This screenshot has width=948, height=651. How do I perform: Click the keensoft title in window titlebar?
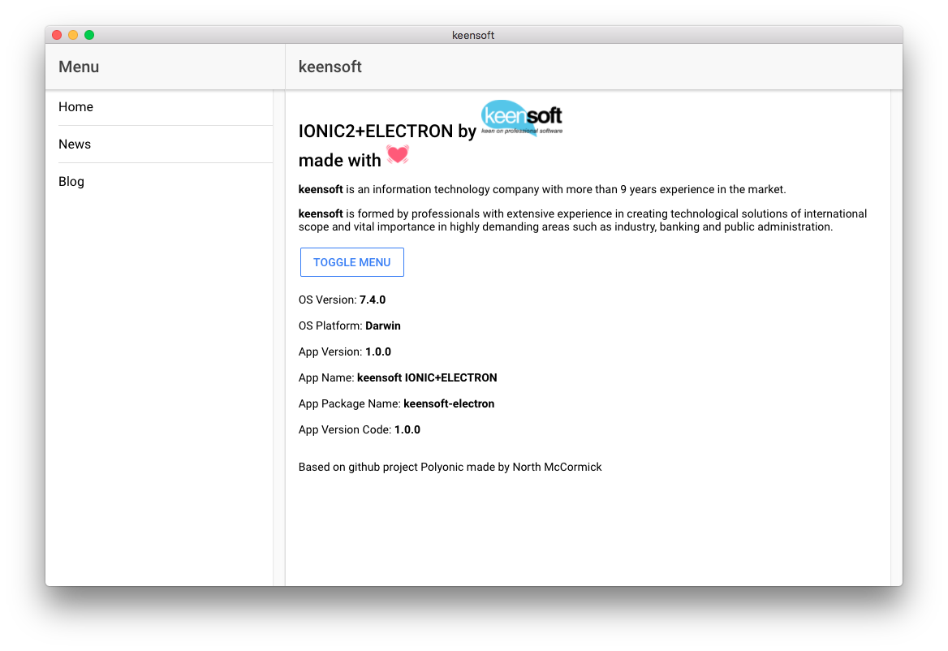(x=473, y=35)
